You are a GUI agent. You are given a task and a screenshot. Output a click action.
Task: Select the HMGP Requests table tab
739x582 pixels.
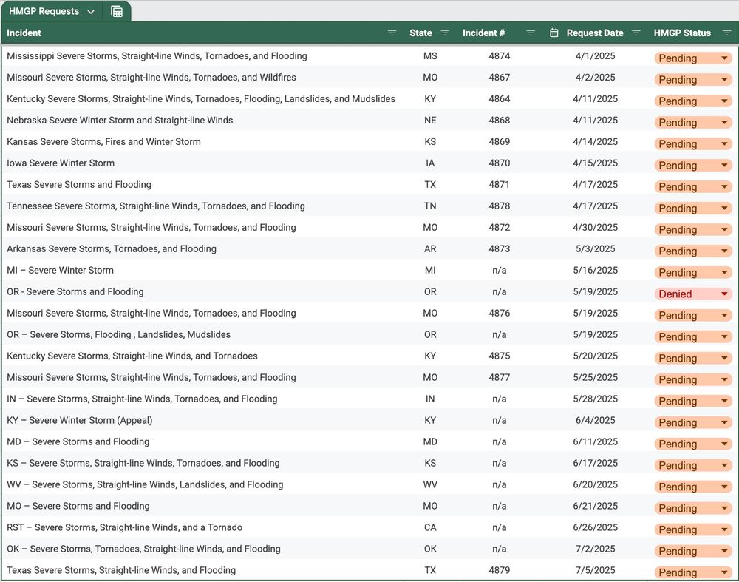coord(44,11)
